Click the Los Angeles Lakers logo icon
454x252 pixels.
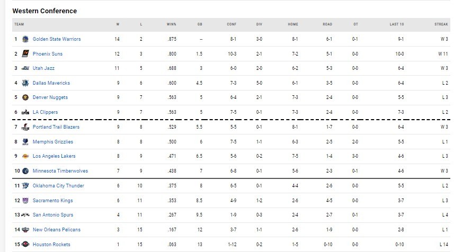point(25,156)
